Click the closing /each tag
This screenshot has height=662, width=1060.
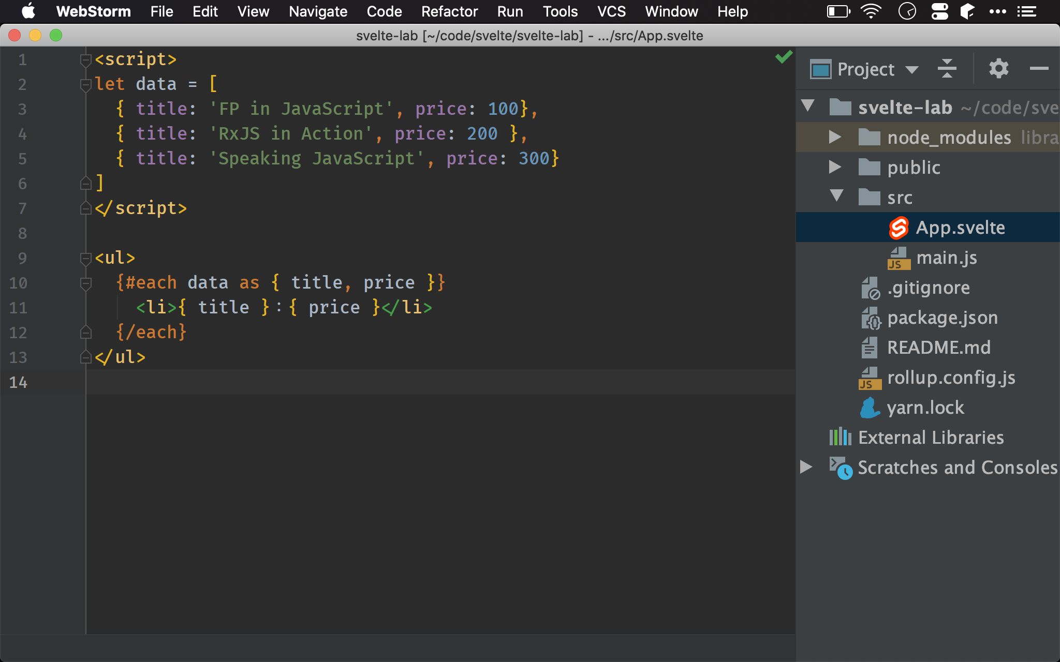pyautogui.click(x=151, y=332)
